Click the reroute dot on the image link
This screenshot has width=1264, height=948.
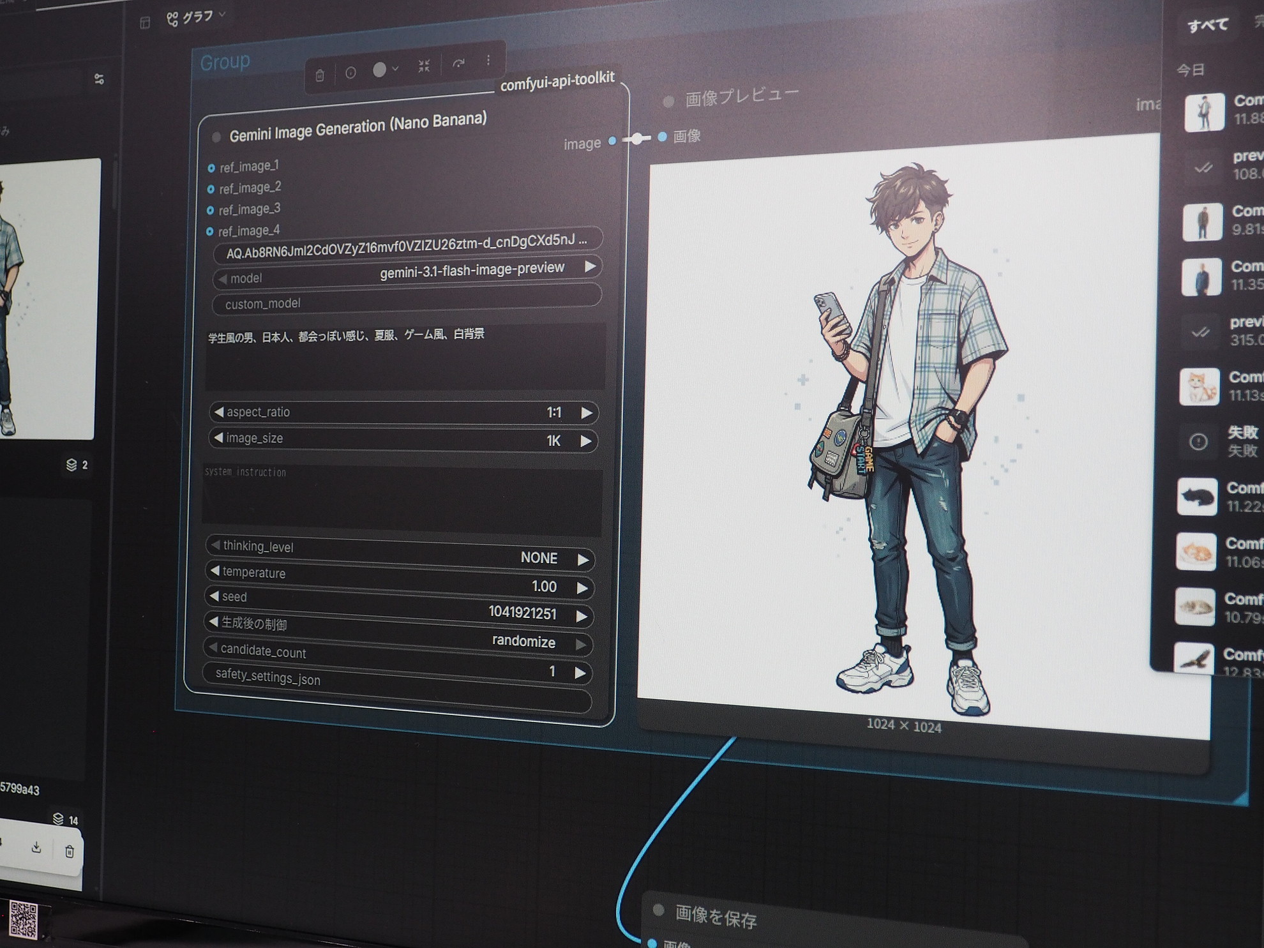pos(637,139)
